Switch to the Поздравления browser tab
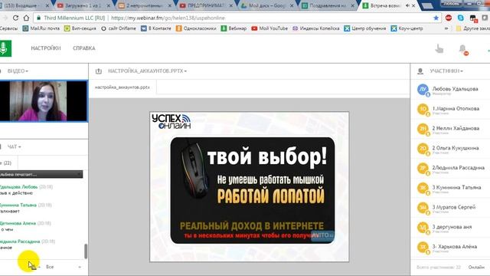Viewport: 490px width, 276px height. (328, 5)
